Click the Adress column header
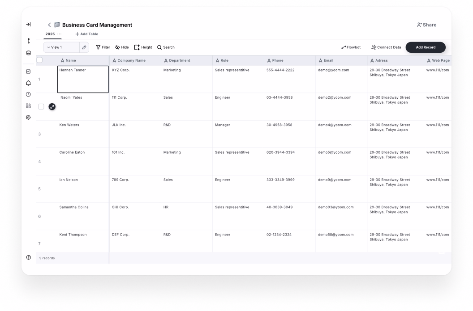The width and height of the screenshot is (473, 311). pos(396,60)
